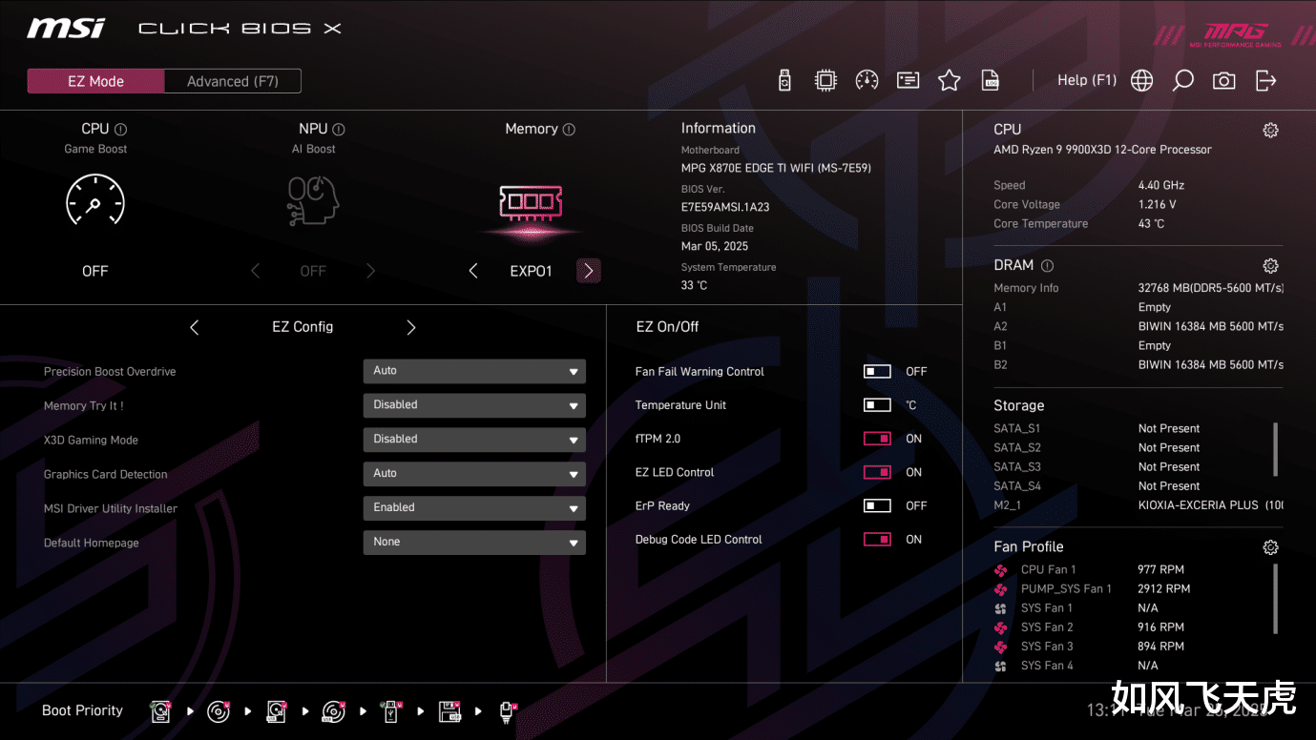Image resolution: width=1316 pixels, height=740 pixels.
Task: Open Help (F1)
Action: click(1087, 80)
